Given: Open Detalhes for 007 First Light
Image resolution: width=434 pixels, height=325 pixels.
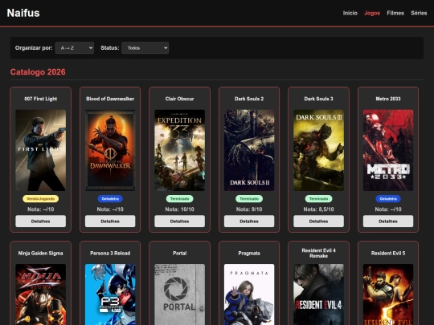Looking at the screenshot, I should (41, 221).
